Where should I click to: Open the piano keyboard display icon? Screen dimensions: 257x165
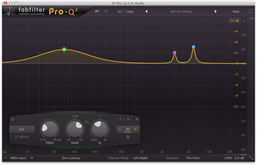[5, 152]
